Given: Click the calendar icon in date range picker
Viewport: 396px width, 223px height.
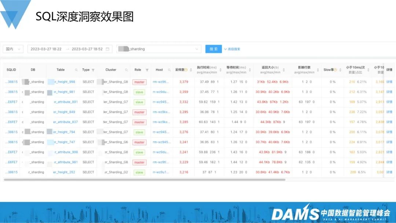Looking at the screenshot, I should pos(107,49).
